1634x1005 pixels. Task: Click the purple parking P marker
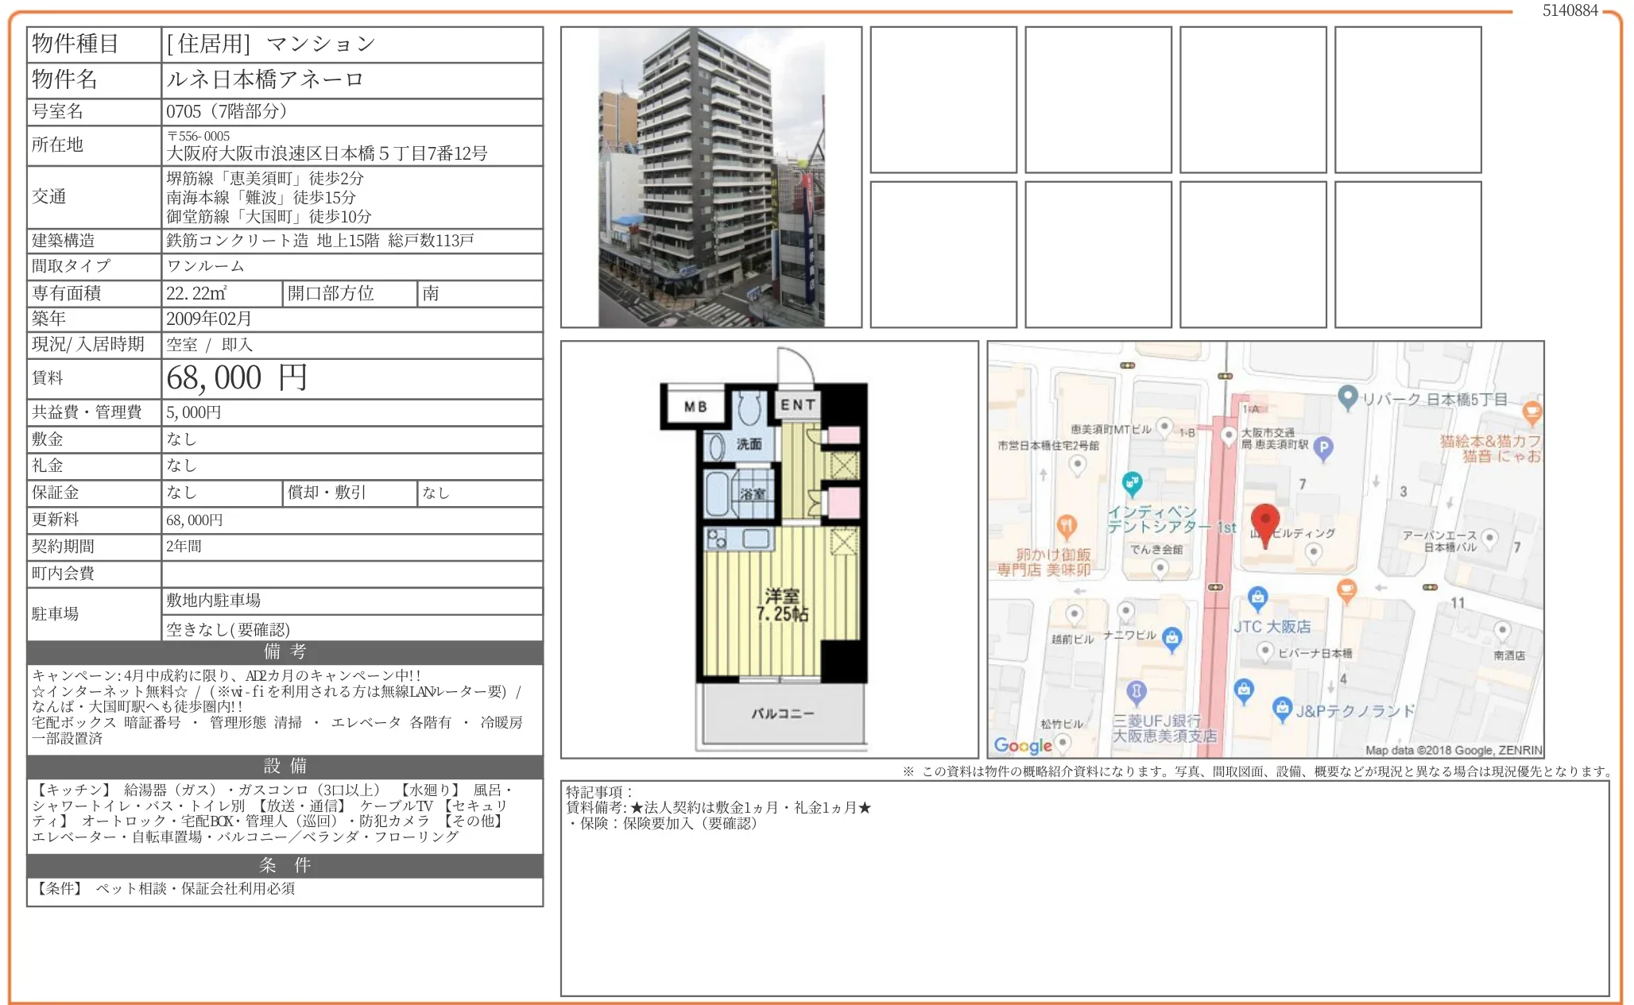(x=1323, y=447)
